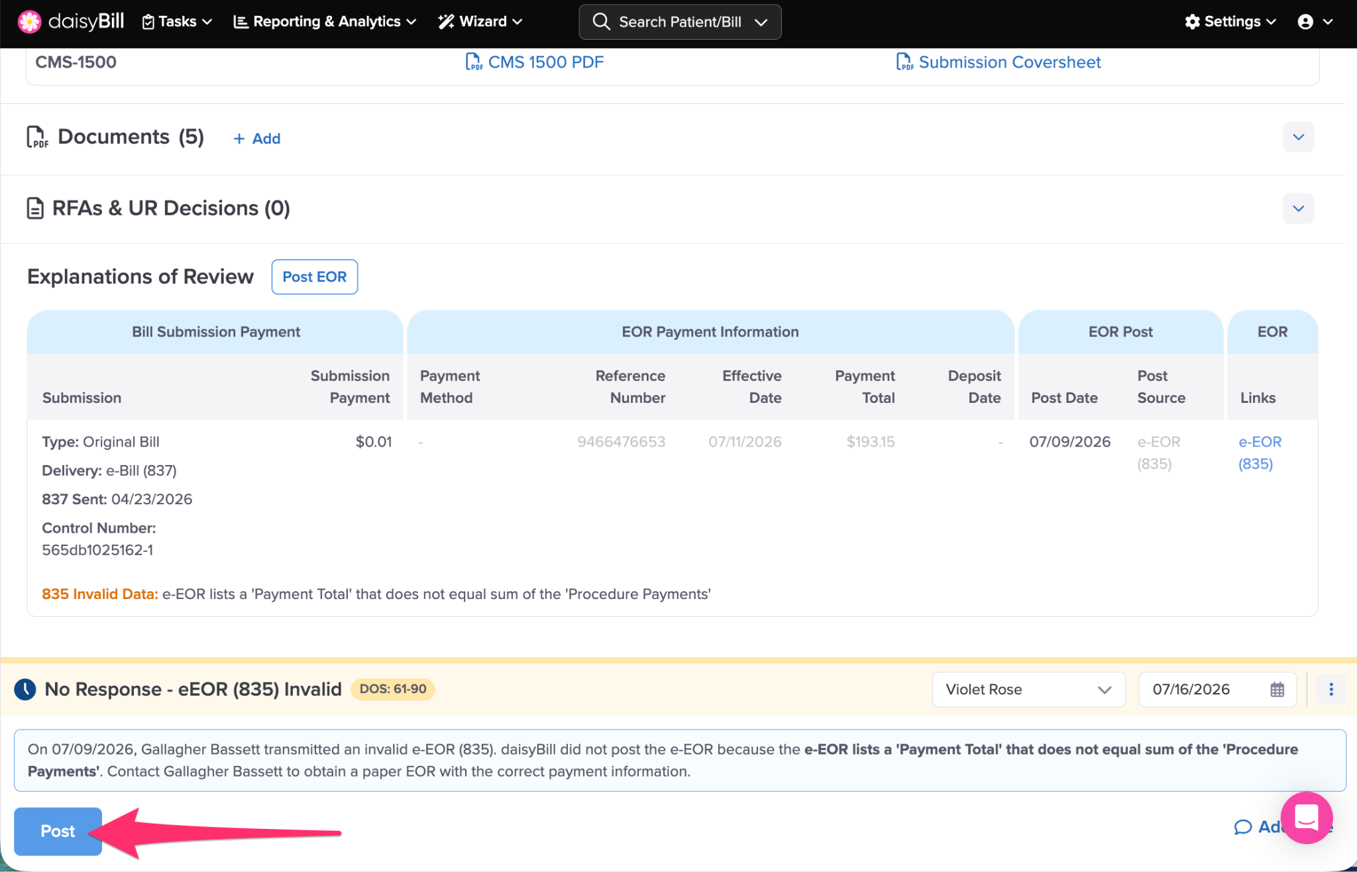
Task: Click the magnifier search icon
Action: pos(601,22)
